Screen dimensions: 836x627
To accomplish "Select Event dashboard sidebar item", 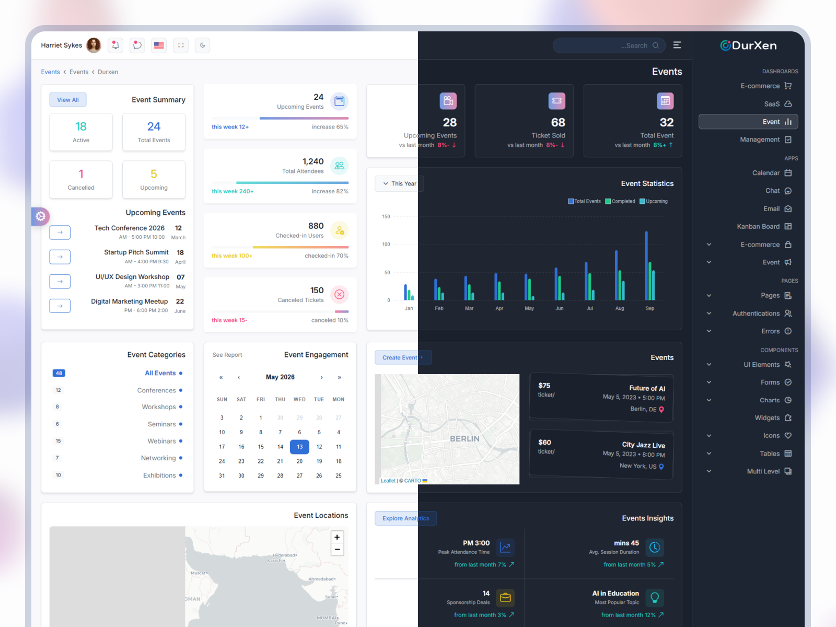I will click(x=748, y=122).
